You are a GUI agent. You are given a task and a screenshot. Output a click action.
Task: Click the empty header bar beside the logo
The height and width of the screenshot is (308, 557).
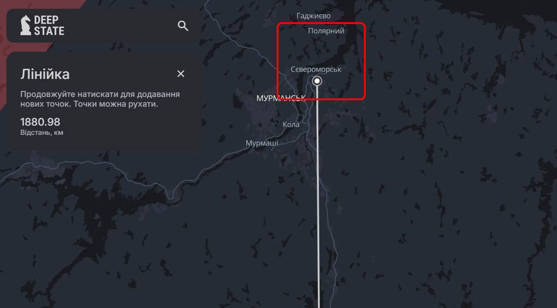click(x=120, y=26)
